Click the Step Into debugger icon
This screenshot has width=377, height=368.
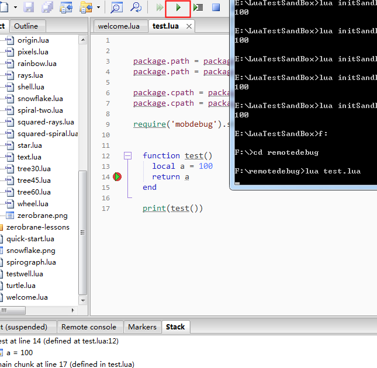[x=198, y=8]
